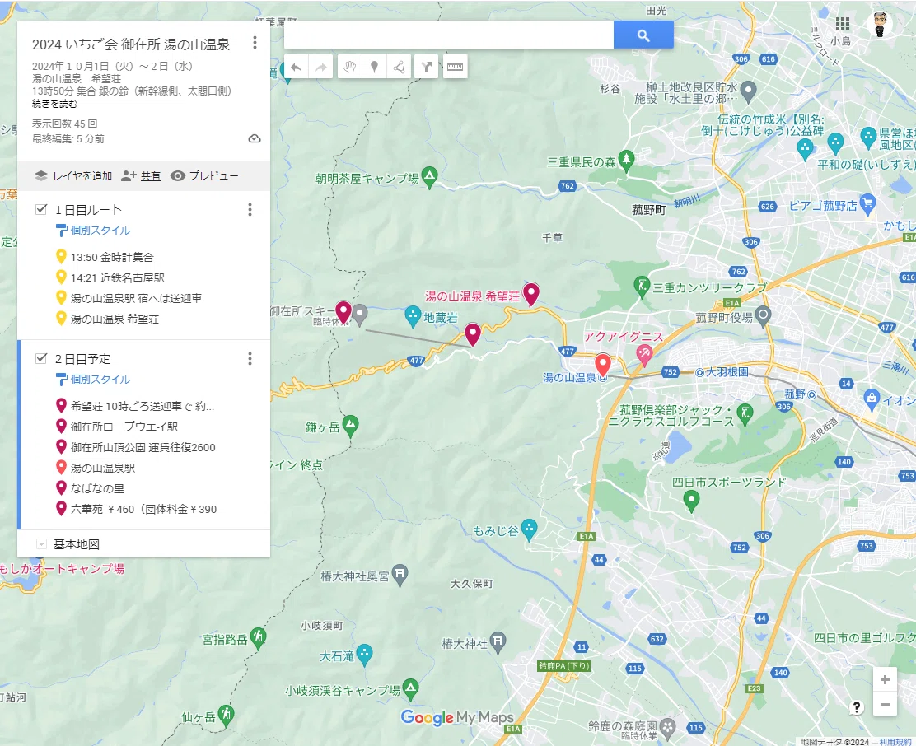Screen dimensions: 916x746
Task: Open 個別スタイル under 2日目予定
Action: pyautogui.click(x=100, y=380)
